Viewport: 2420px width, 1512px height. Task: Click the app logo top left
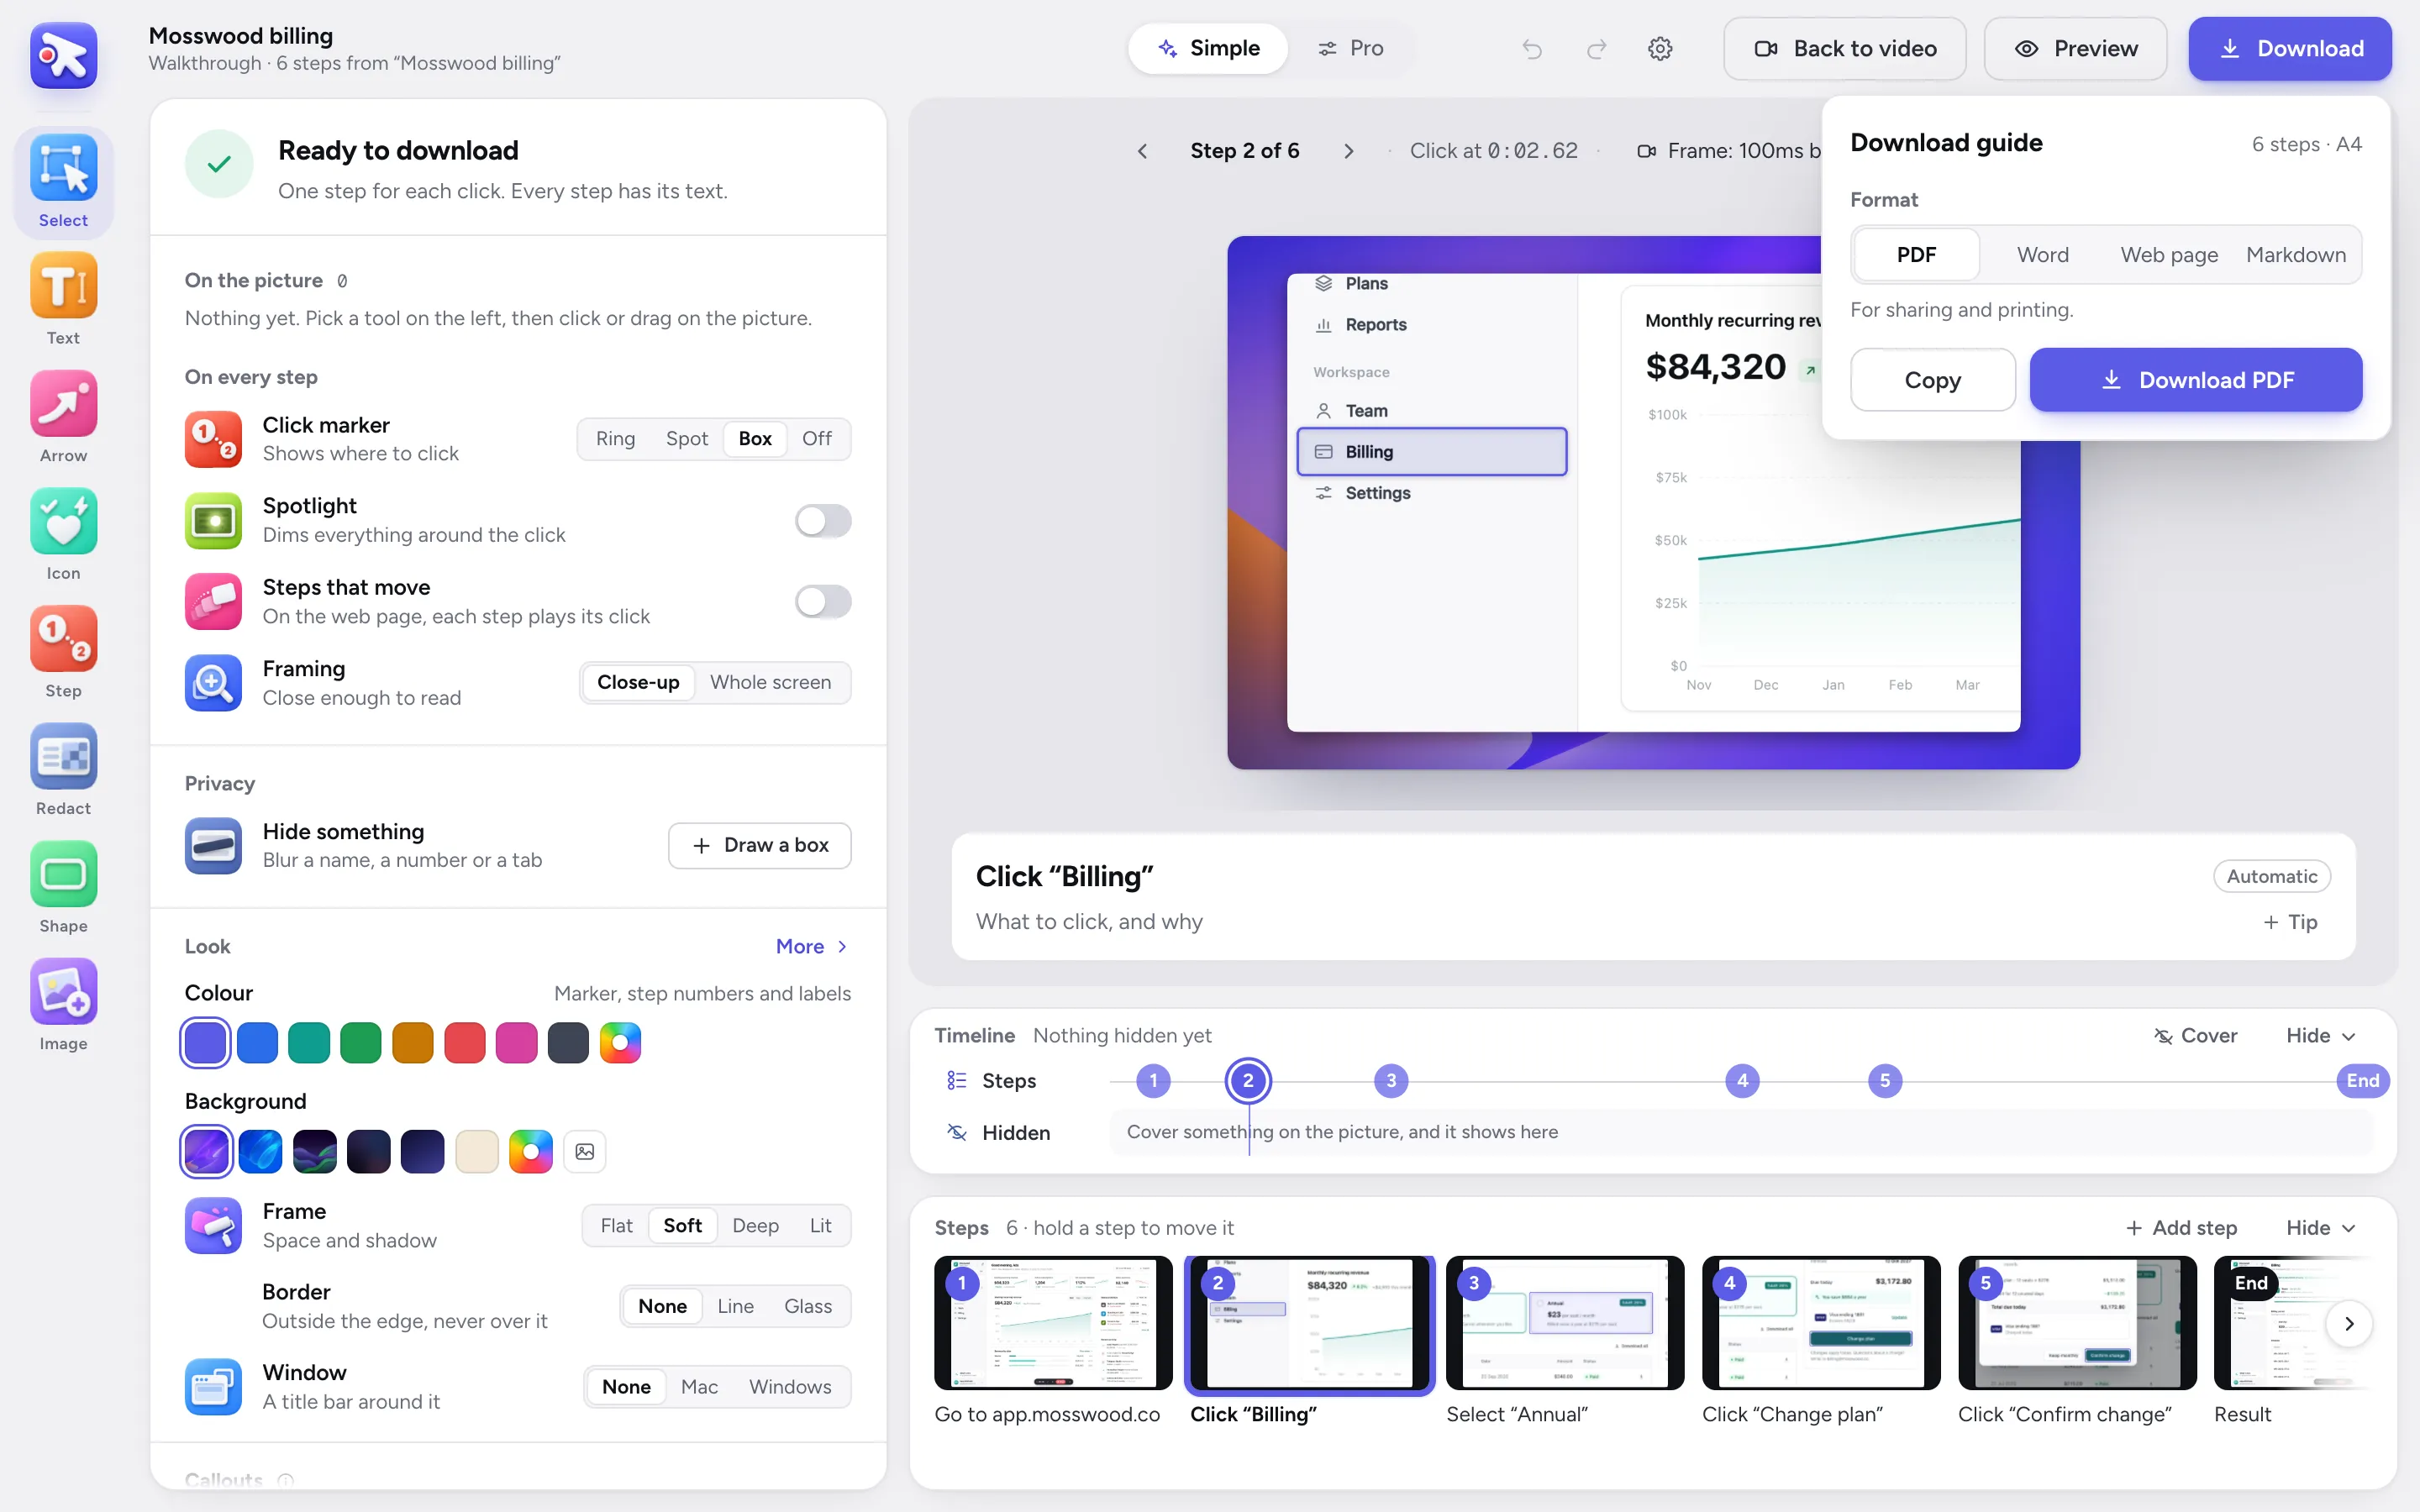(x=63, y=55)
